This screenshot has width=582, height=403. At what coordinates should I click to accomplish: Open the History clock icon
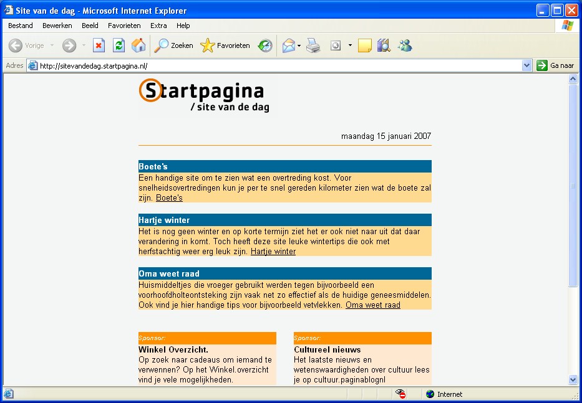[265, 45]
